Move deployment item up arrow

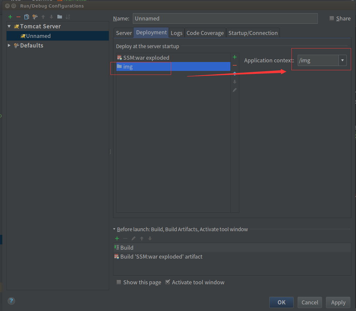pos(235,73)
